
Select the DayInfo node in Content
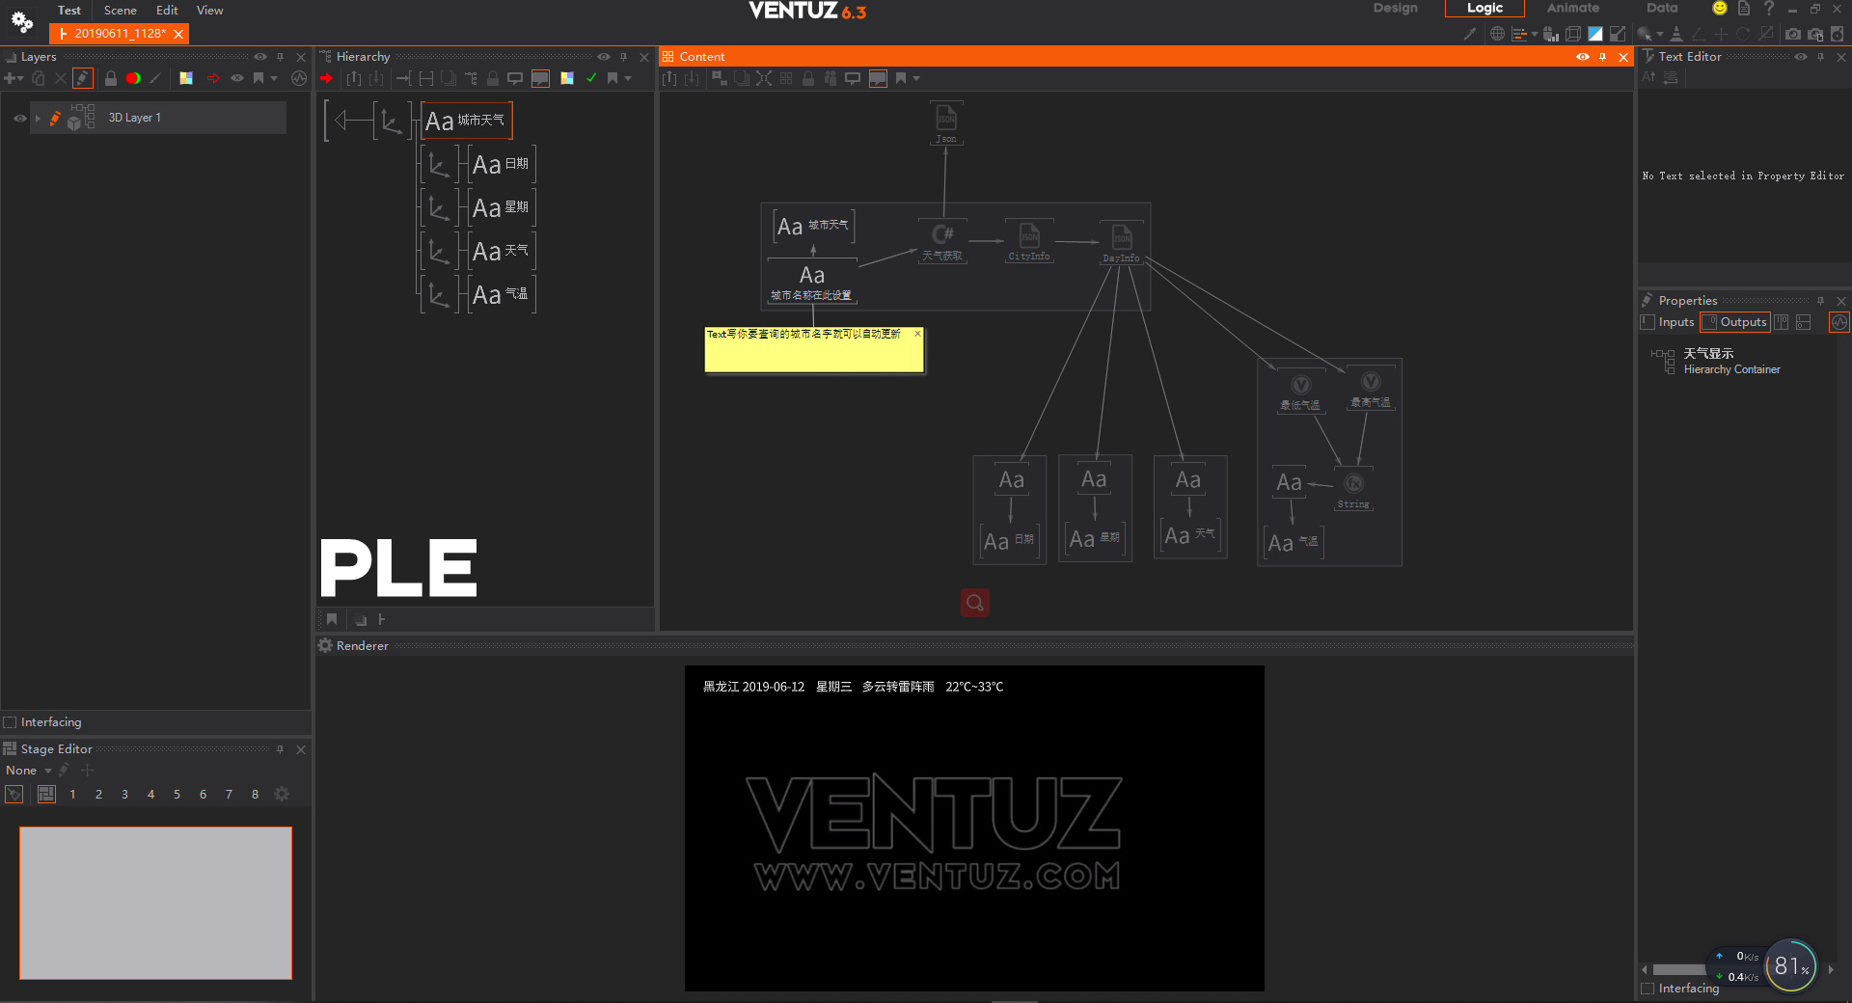(1122, 243)
